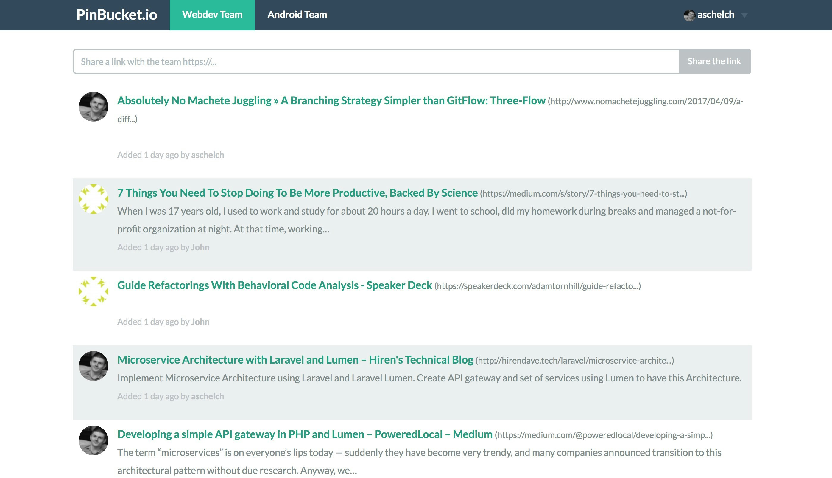
Task: Switch to the Android Team tab
Action: point(297,15)
